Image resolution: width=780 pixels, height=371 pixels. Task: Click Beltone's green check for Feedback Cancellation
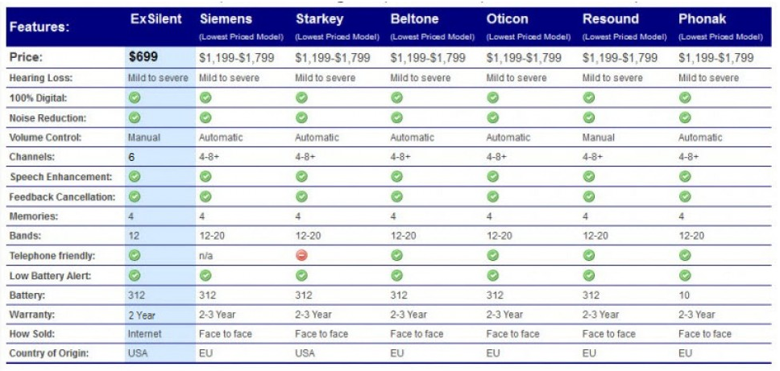pos(396,196)
